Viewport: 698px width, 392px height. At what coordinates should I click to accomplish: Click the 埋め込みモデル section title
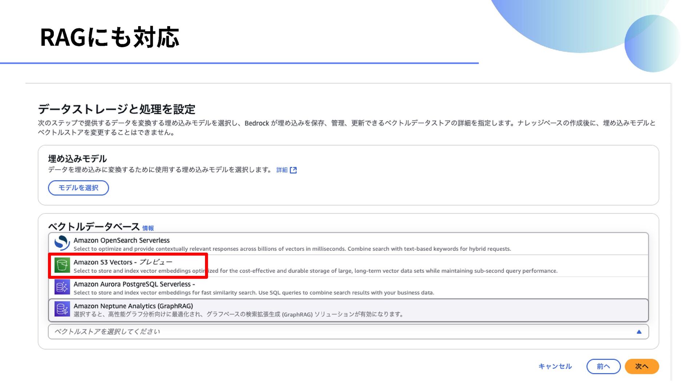[x=77, y=159]
